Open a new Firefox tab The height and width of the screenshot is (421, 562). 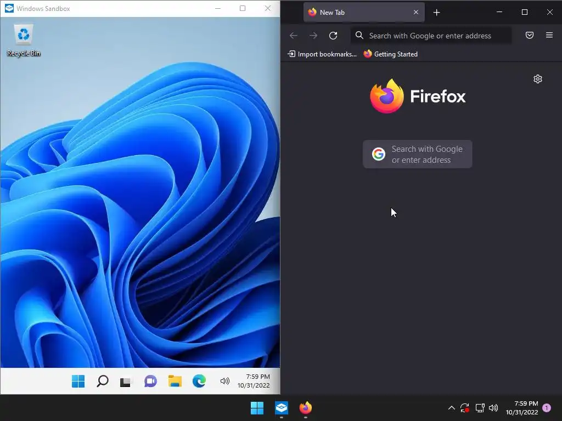436,13
